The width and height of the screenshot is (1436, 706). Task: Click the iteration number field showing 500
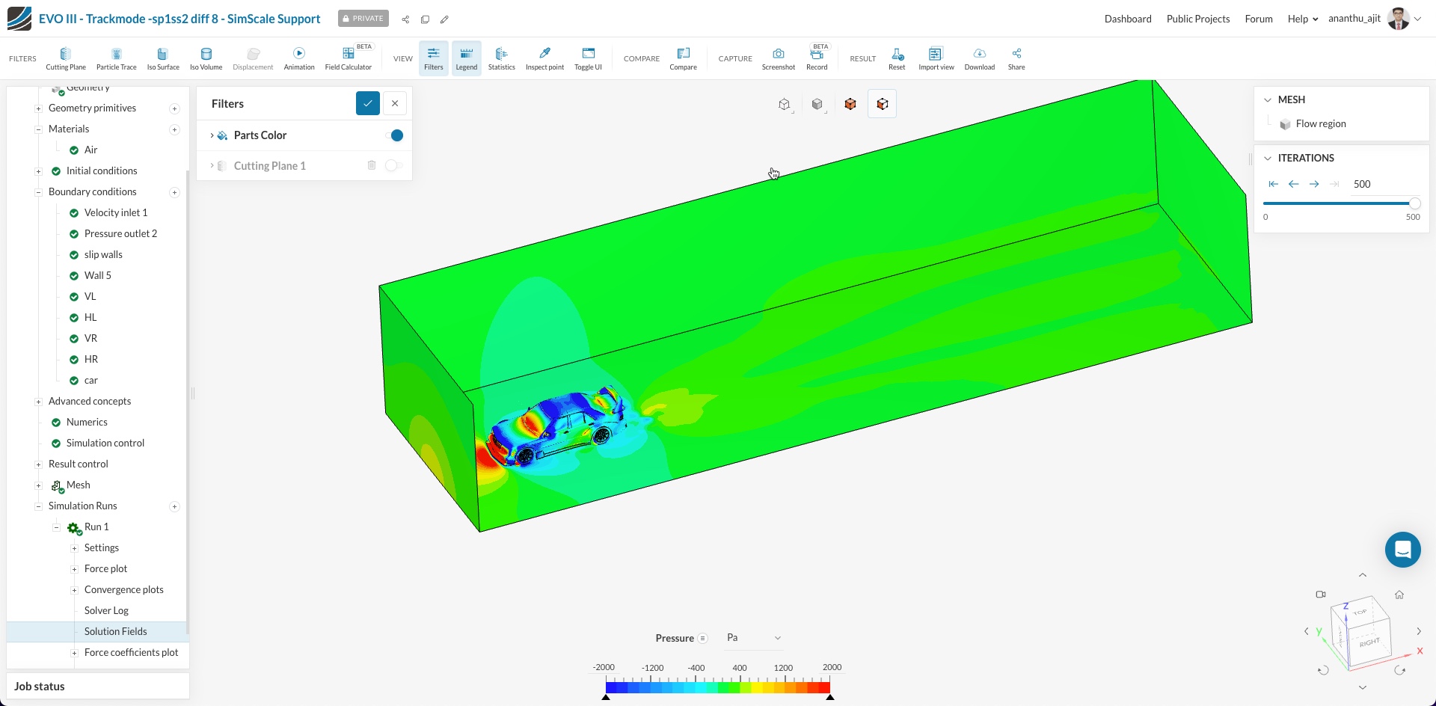click(1384, 184)
